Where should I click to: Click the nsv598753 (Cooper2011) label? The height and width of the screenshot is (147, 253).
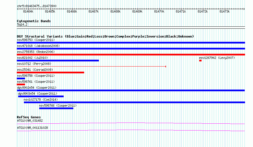coord(36,40)
